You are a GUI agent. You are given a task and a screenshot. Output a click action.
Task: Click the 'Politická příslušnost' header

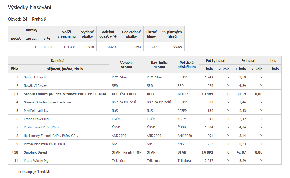tap(187, 65)
